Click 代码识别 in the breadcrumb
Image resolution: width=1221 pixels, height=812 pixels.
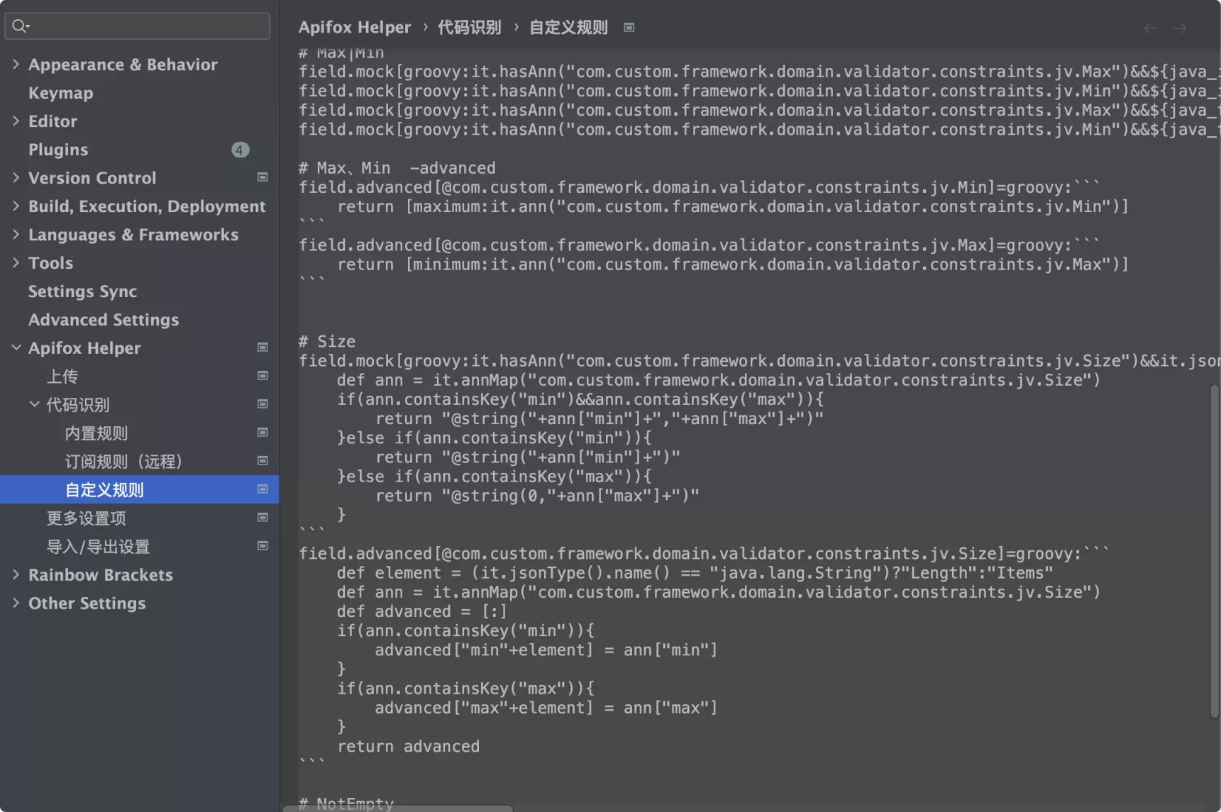point(469,28)
